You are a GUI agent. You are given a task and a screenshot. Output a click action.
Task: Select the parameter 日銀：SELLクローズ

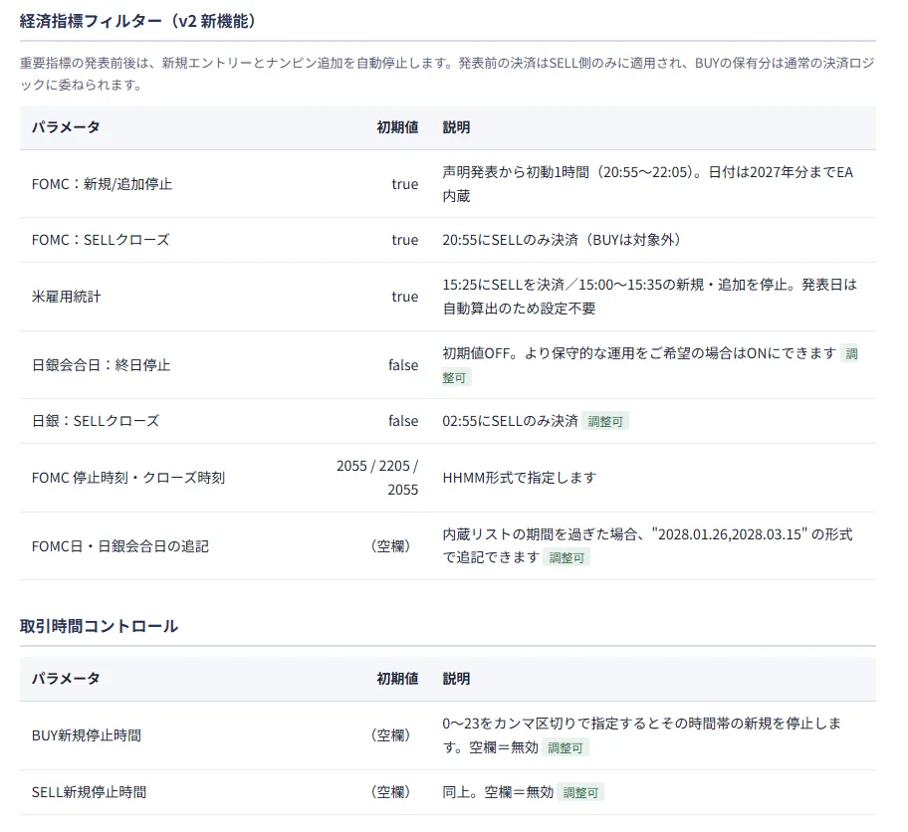coord(96,421)
